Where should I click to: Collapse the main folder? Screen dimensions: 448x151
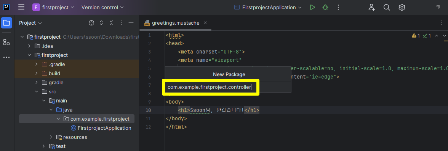43,101
